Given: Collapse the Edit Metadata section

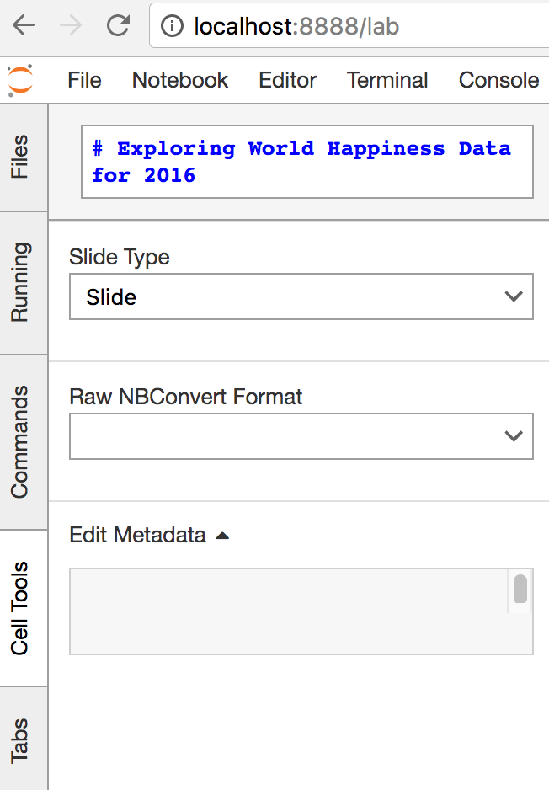Looking at the screenshot, I should click(x=149, y=535).
